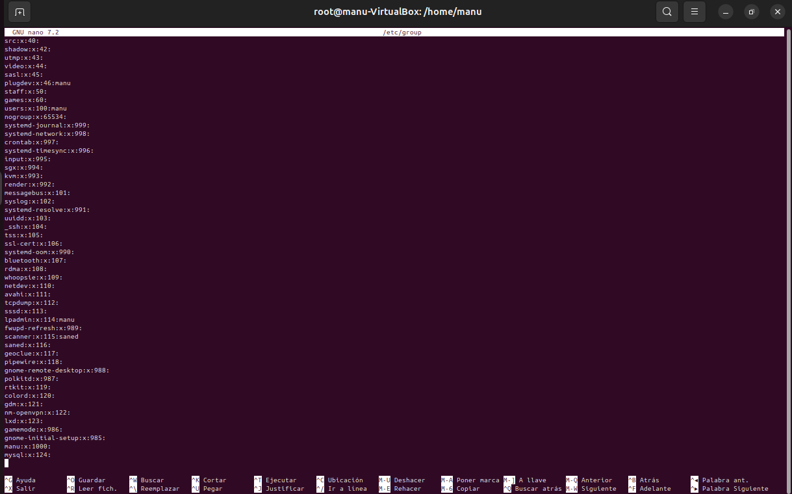Click the ^X Salir shortcut
Screen dimensions: 792x494
point(19,489)
